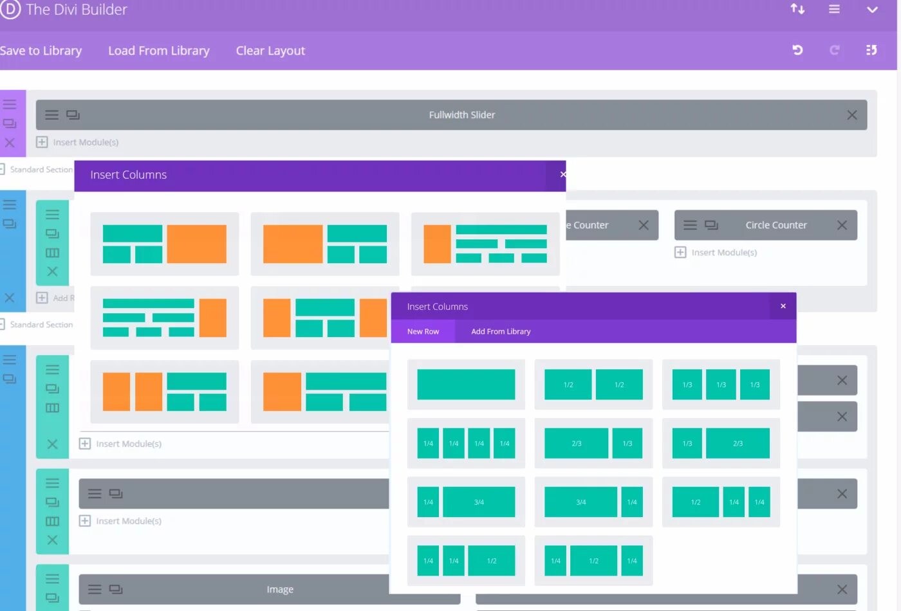The height and width of the screenshot is (611, 901).
Task: Open the builder hamburger menu icon
Action: (x=834, y=9)
